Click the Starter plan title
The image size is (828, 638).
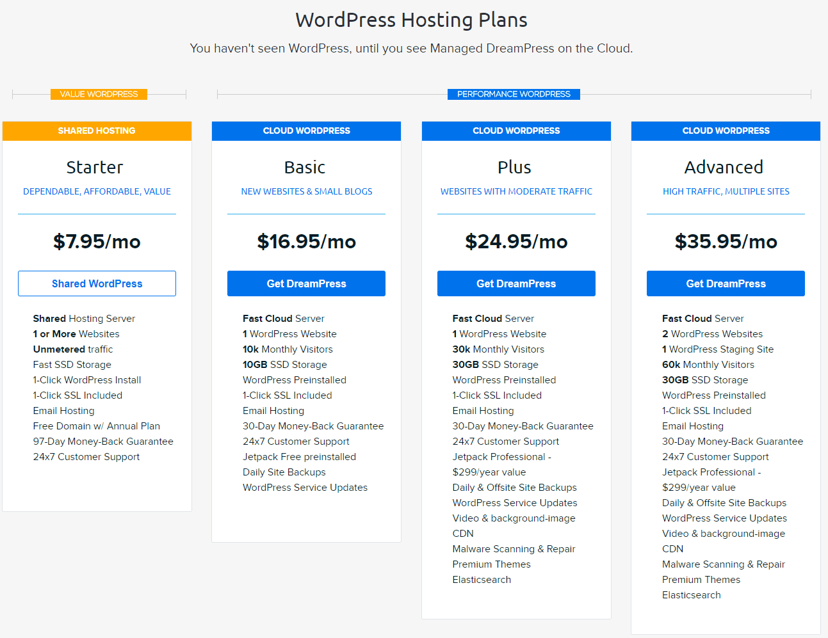[95, 167]
